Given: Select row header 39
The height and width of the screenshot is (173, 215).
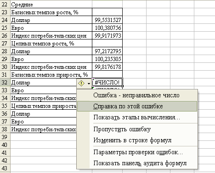Looking at the screenshot, I should click(x=5, y=137).
